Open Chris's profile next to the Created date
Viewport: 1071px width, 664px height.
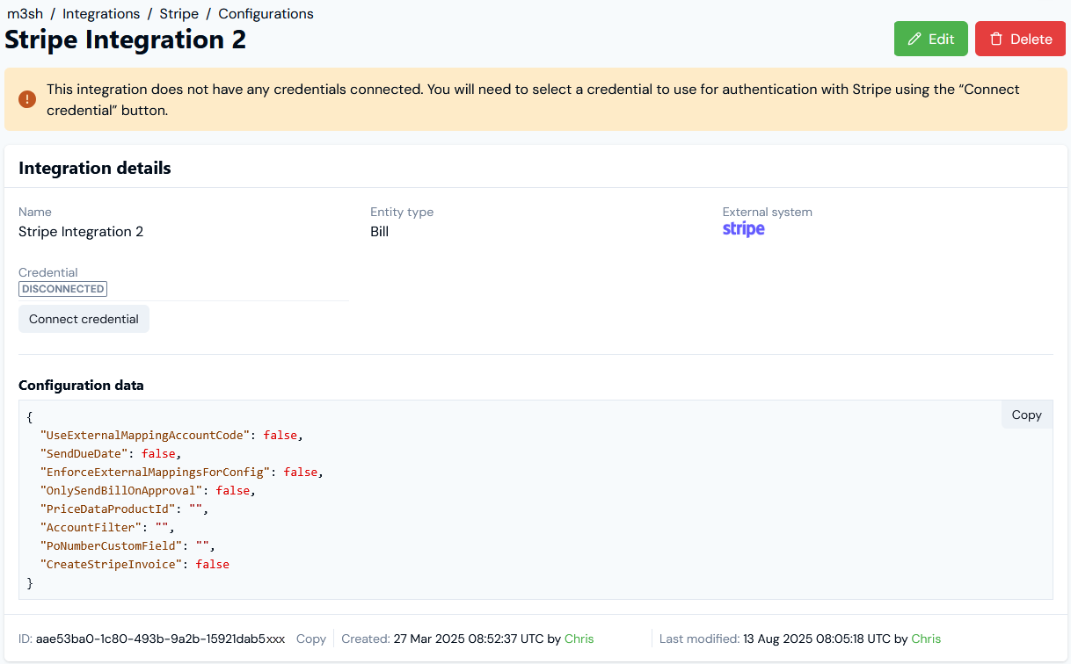point(579,639)
